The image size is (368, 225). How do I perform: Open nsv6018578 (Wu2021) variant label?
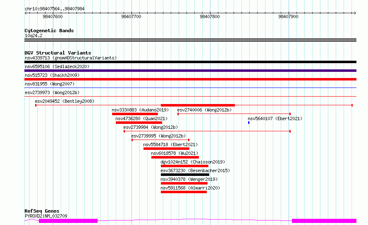coord(174,153)
